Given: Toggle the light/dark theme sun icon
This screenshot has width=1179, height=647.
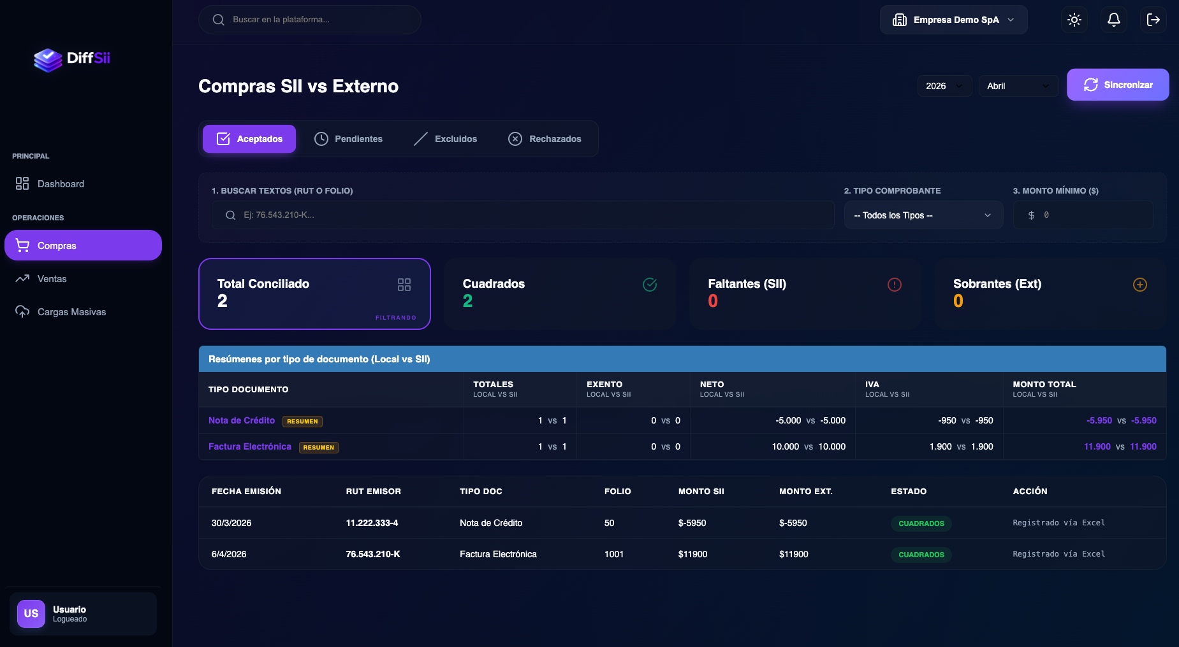Looking at the screenshot, I should pyautogui.click(x=1074, y=20).
